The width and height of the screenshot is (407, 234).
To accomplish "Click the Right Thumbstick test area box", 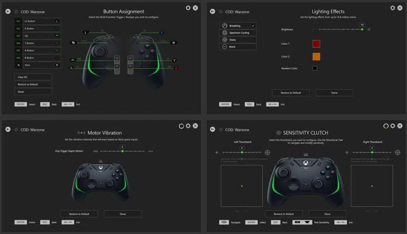I will [x=372, y=186].
